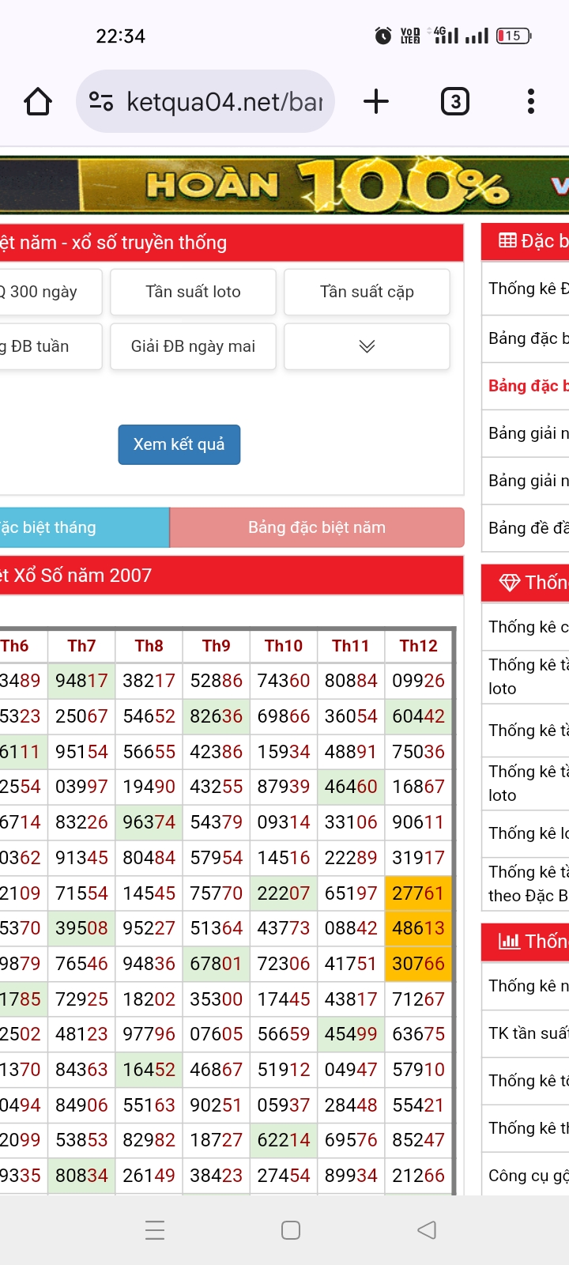Switch to Bảng đặc biệt năm tab
This screenshot has width=569, height=1265.
coord(317,527)
